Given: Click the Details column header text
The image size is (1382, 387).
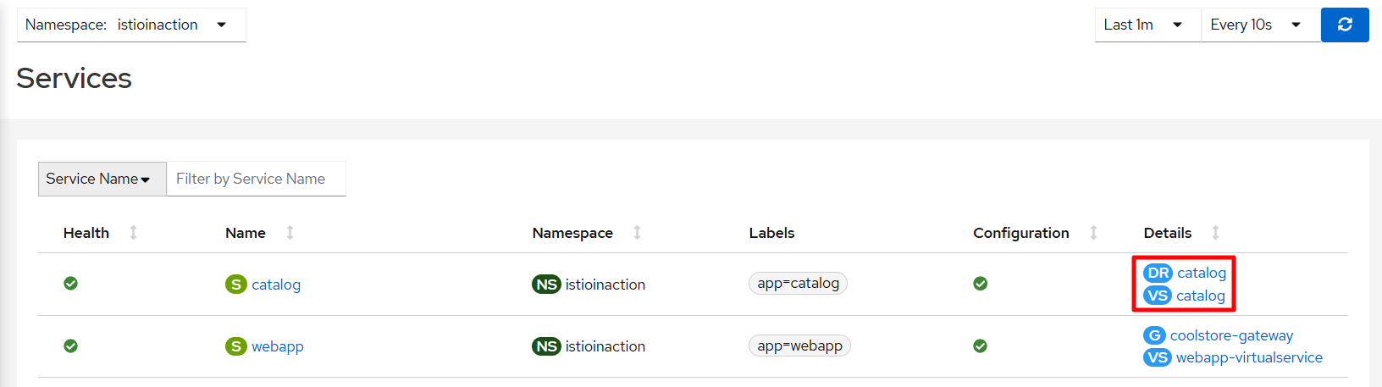Looking at the screenshot, I should 1168,233.
